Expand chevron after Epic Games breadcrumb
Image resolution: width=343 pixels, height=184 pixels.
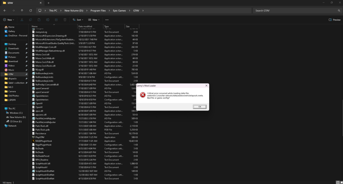130,11
